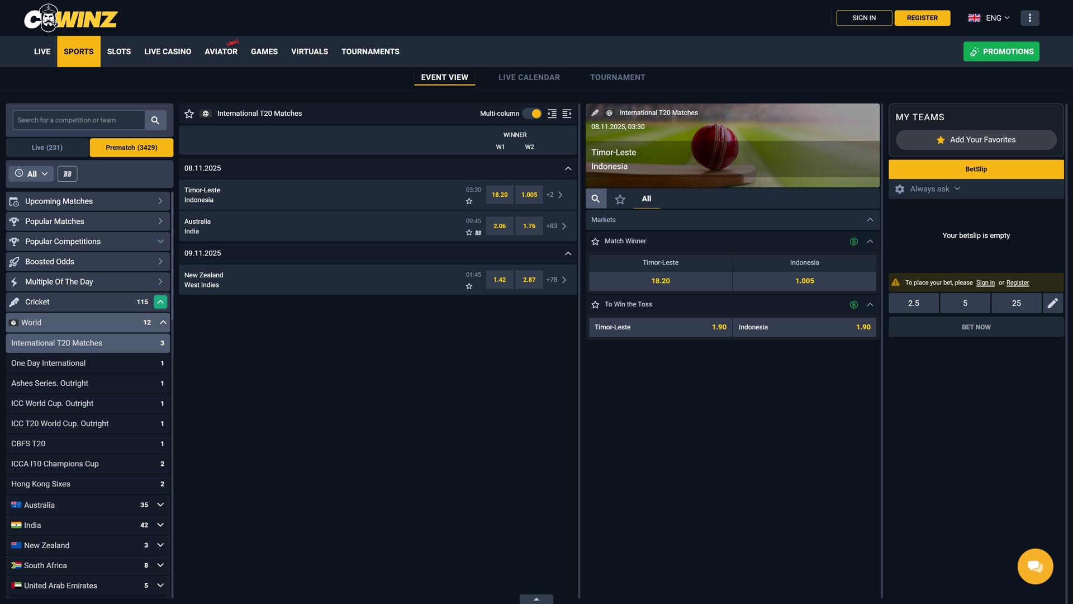The image size is (1073, 604).
Task: Open the three-dot more options menu
Action: [1029, 18]
